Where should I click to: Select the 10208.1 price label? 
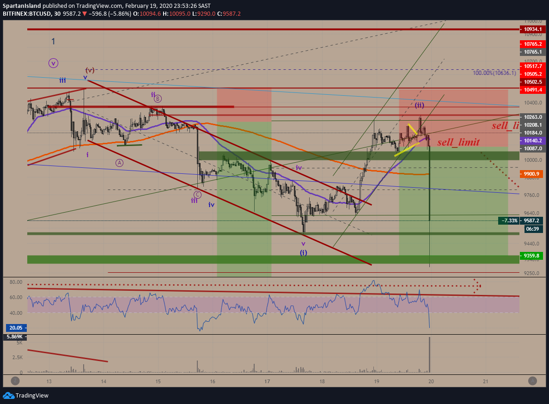click(x=532, y=125)
